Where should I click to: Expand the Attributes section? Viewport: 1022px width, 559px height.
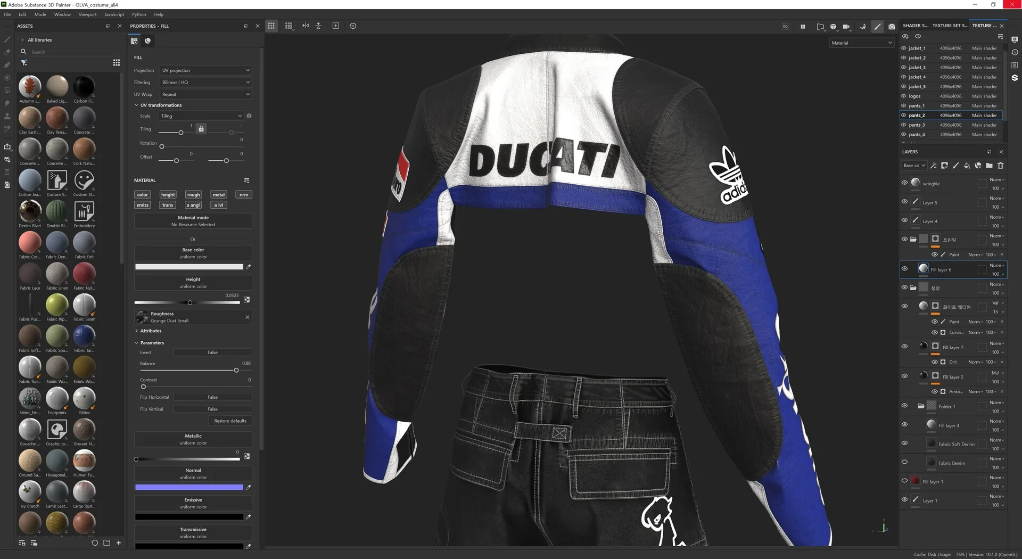coord(136,331)
